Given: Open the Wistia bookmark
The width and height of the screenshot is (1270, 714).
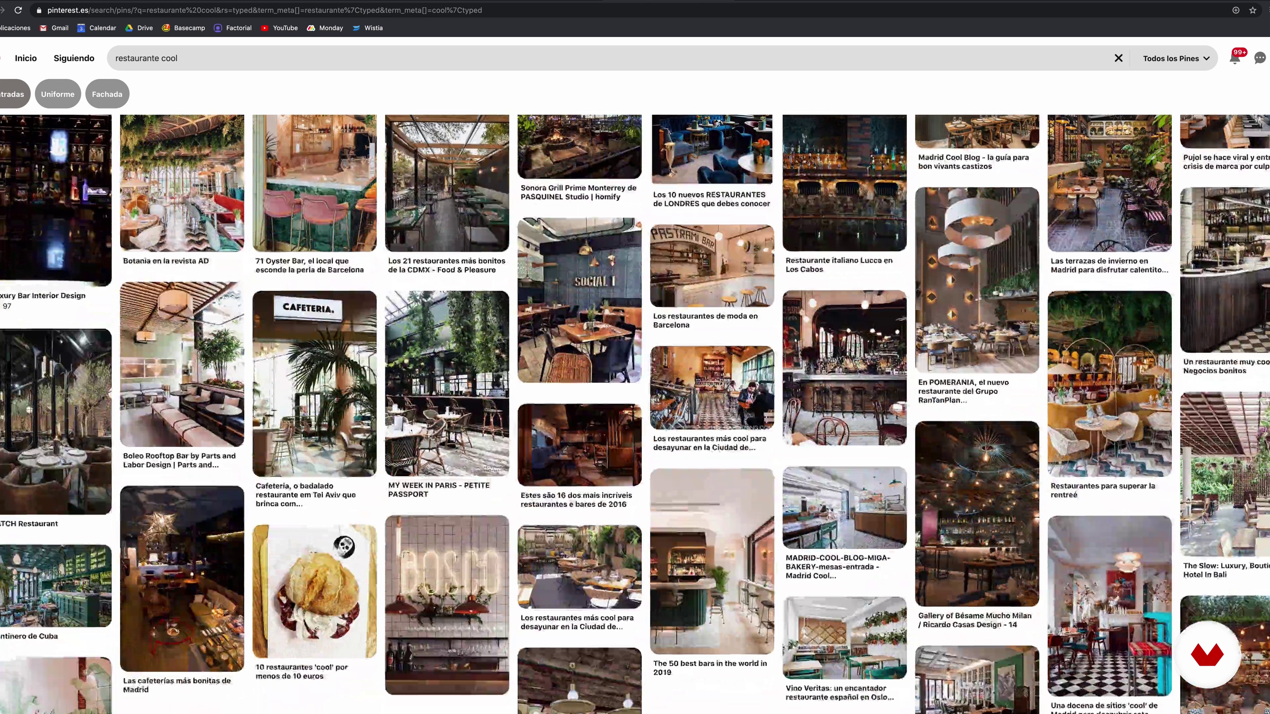Looking at the screenshot, I should pyautogui.click(x=368, y=28).
